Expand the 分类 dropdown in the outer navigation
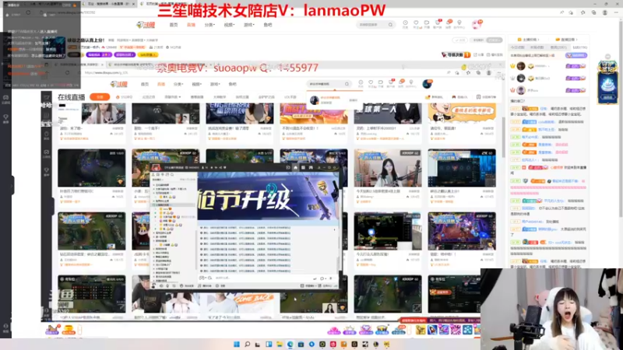The height and width of the screenshot is (350, 623). click(209, 25)
